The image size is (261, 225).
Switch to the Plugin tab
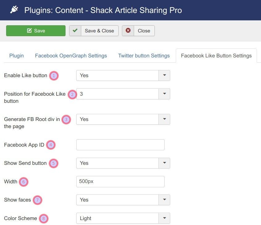tap(16, 56)
